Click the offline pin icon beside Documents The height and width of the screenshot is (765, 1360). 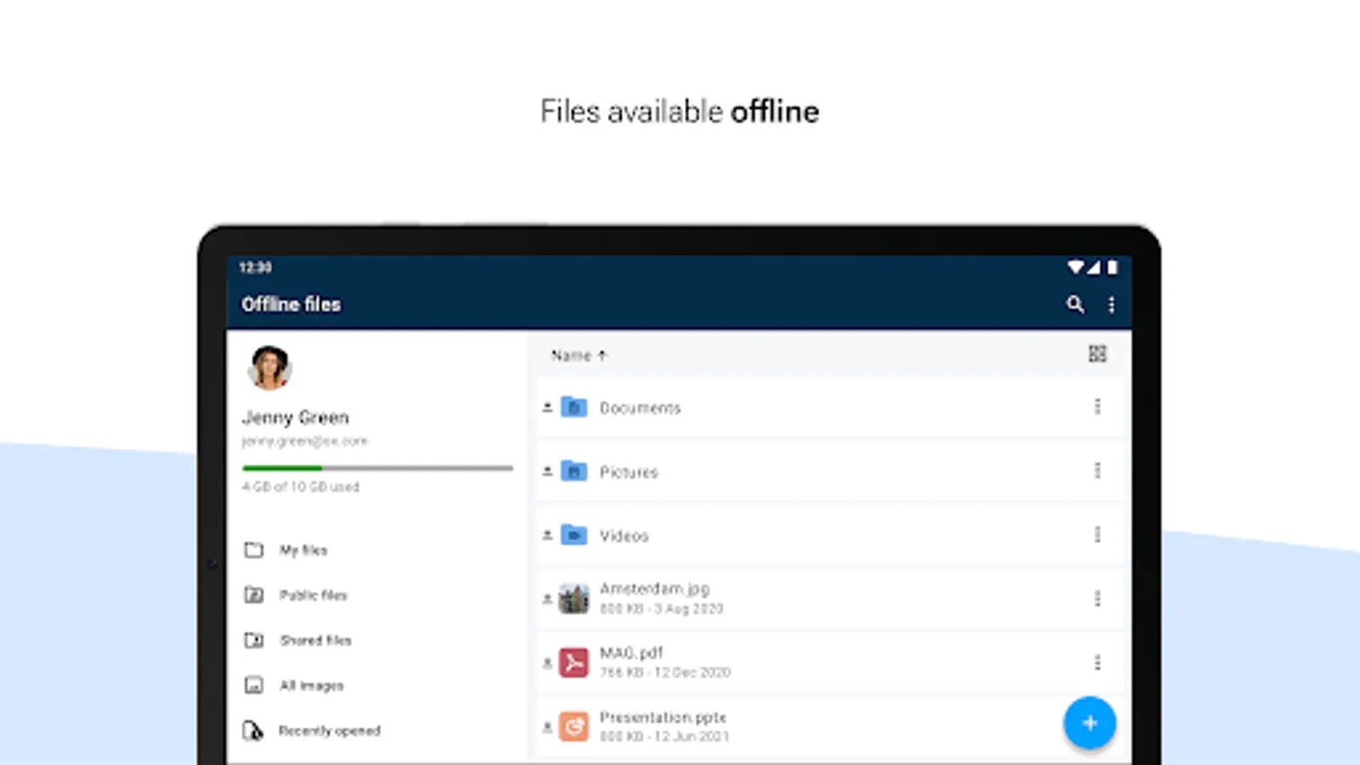coord(547,407)
